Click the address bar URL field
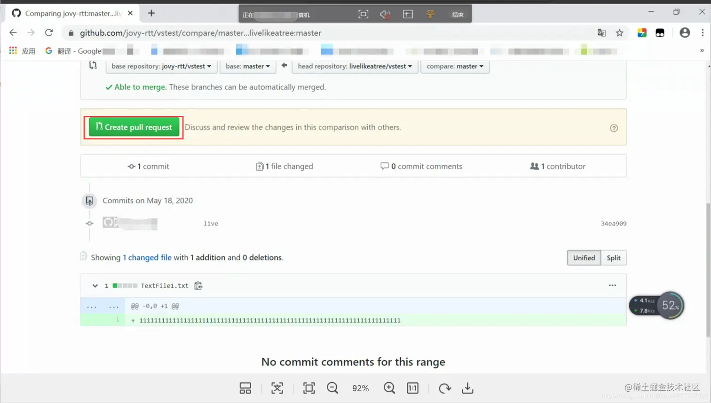The height and width of the screenshot is (403, 711). 329,33
